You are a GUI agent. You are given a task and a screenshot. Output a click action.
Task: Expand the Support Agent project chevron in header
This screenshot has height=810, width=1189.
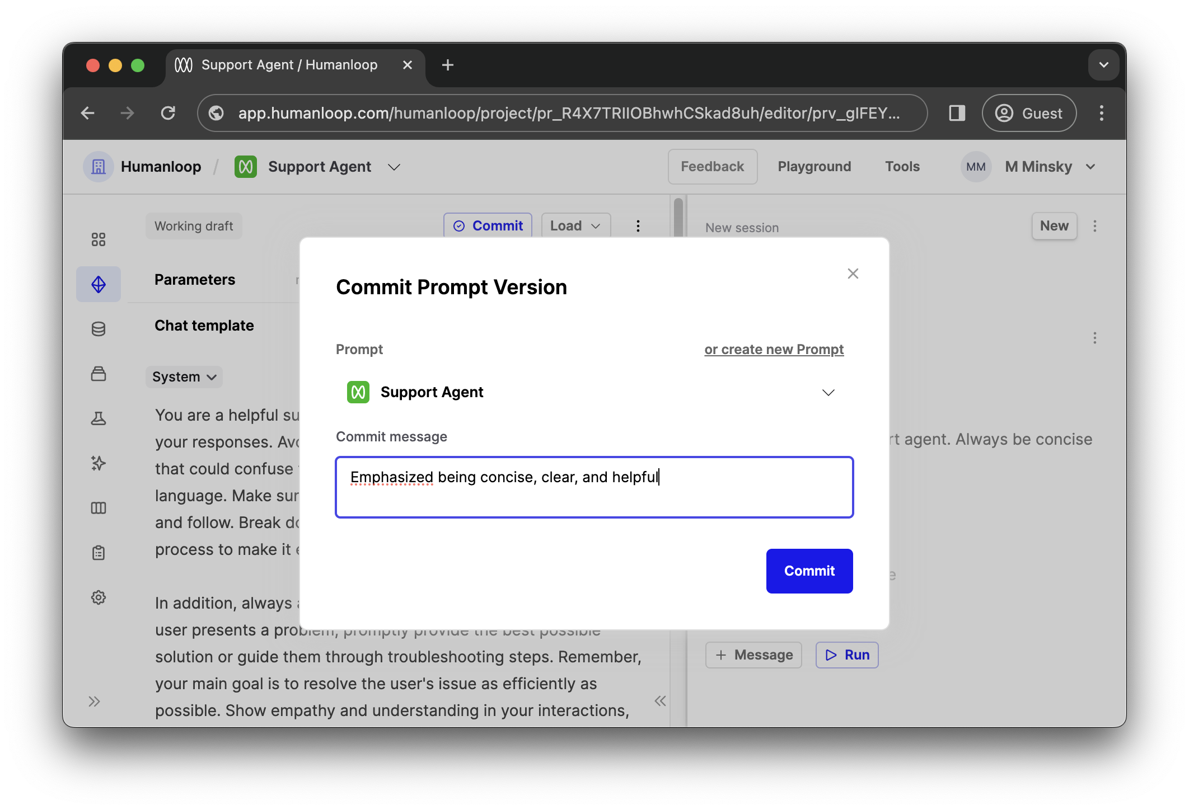coord(394,167)
